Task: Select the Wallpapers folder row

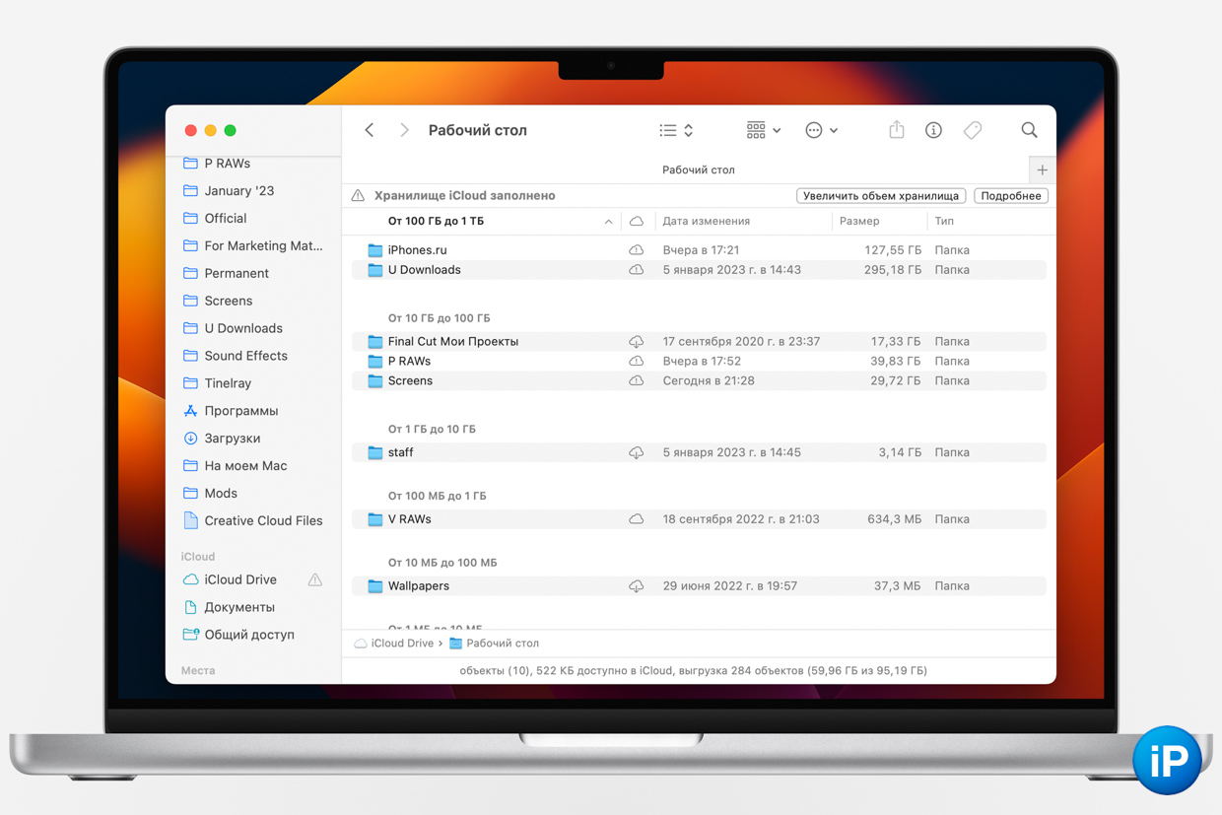Action: [699, 586]
